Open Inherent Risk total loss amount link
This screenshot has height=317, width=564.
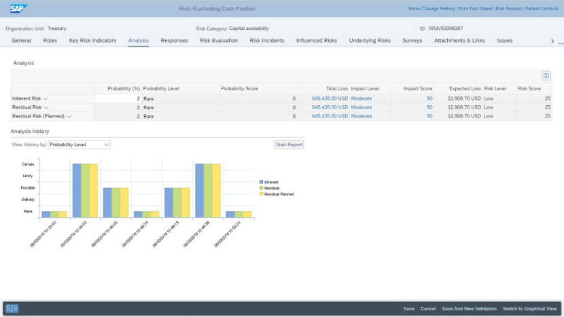click(330, 98)
